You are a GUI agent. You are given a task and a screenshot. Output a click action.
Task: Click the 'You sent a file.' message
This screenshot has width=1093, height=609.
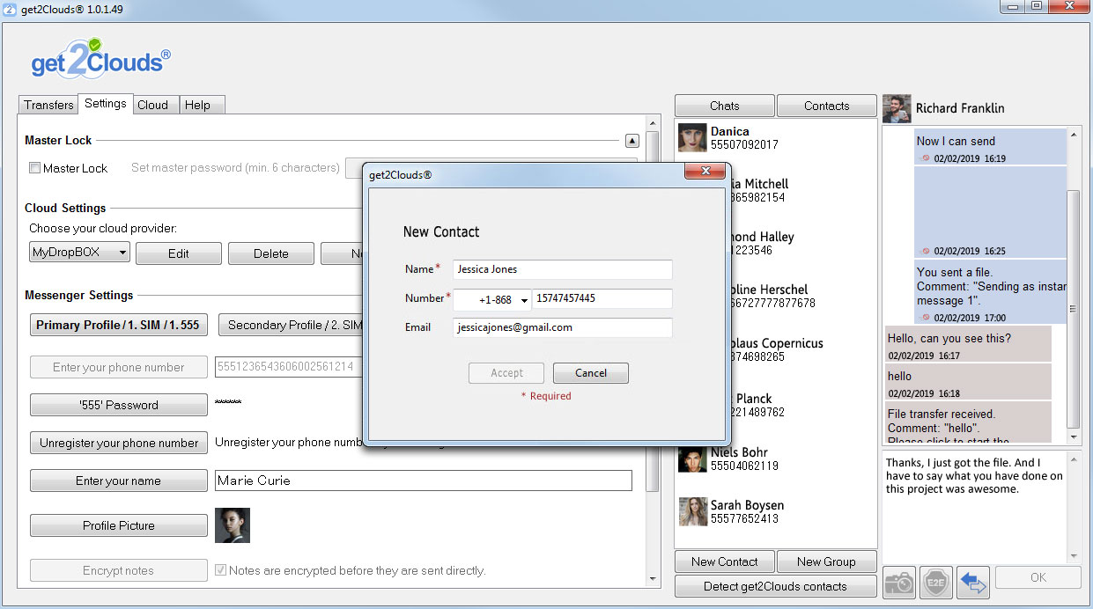pyautogui.click(x=990, y=292)
